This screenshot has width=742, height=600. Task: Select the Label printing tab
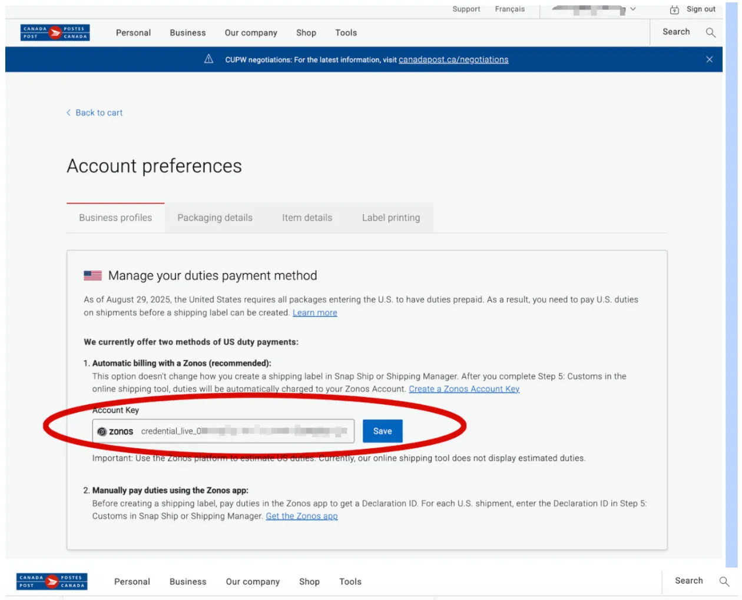[x=390, y=218]
